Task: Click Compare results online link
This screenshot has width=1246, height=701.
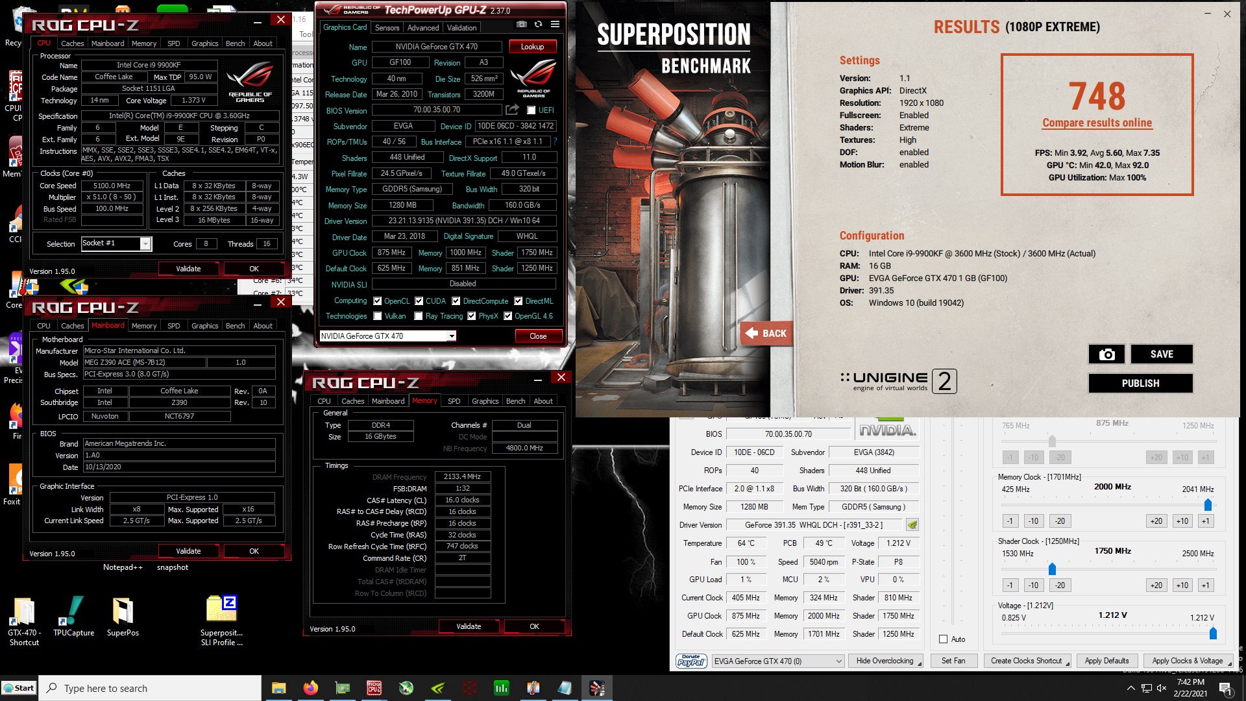Action: coord(1097,123)
